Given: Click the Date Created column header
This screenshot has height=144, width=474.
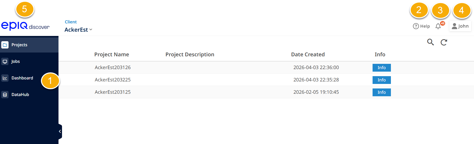Looking at the screenshot, I should [x=308, y=55].
